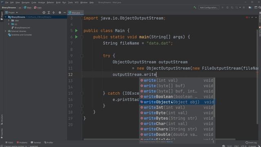
Task: Click the completion popup scrollbar
Action: pos(215,98)
